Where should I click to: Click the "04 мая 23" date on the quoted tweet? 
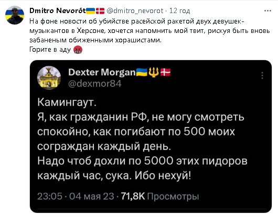(x=92, y=196)
